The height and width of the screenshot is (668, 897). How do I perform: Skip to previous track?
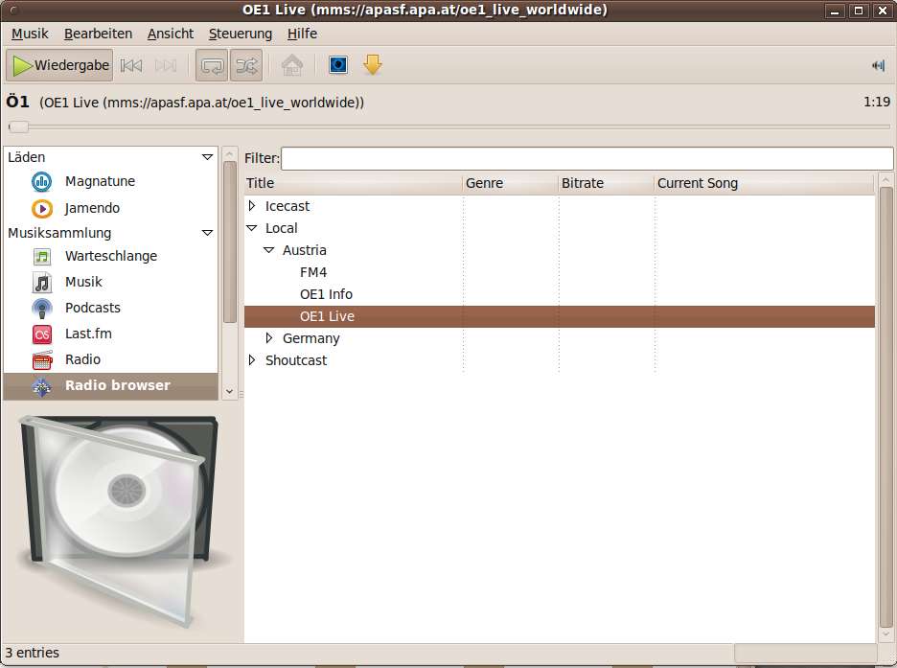(131, 66)
